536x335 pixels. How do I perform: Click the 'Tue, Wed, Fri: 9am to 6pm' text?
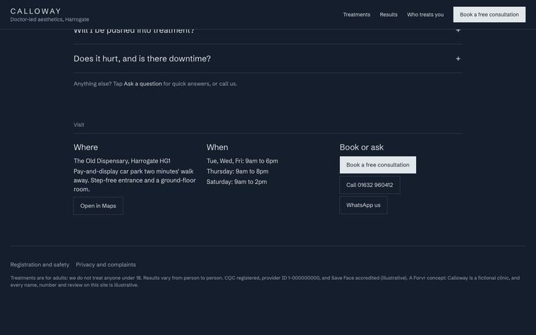click(243, 161)
